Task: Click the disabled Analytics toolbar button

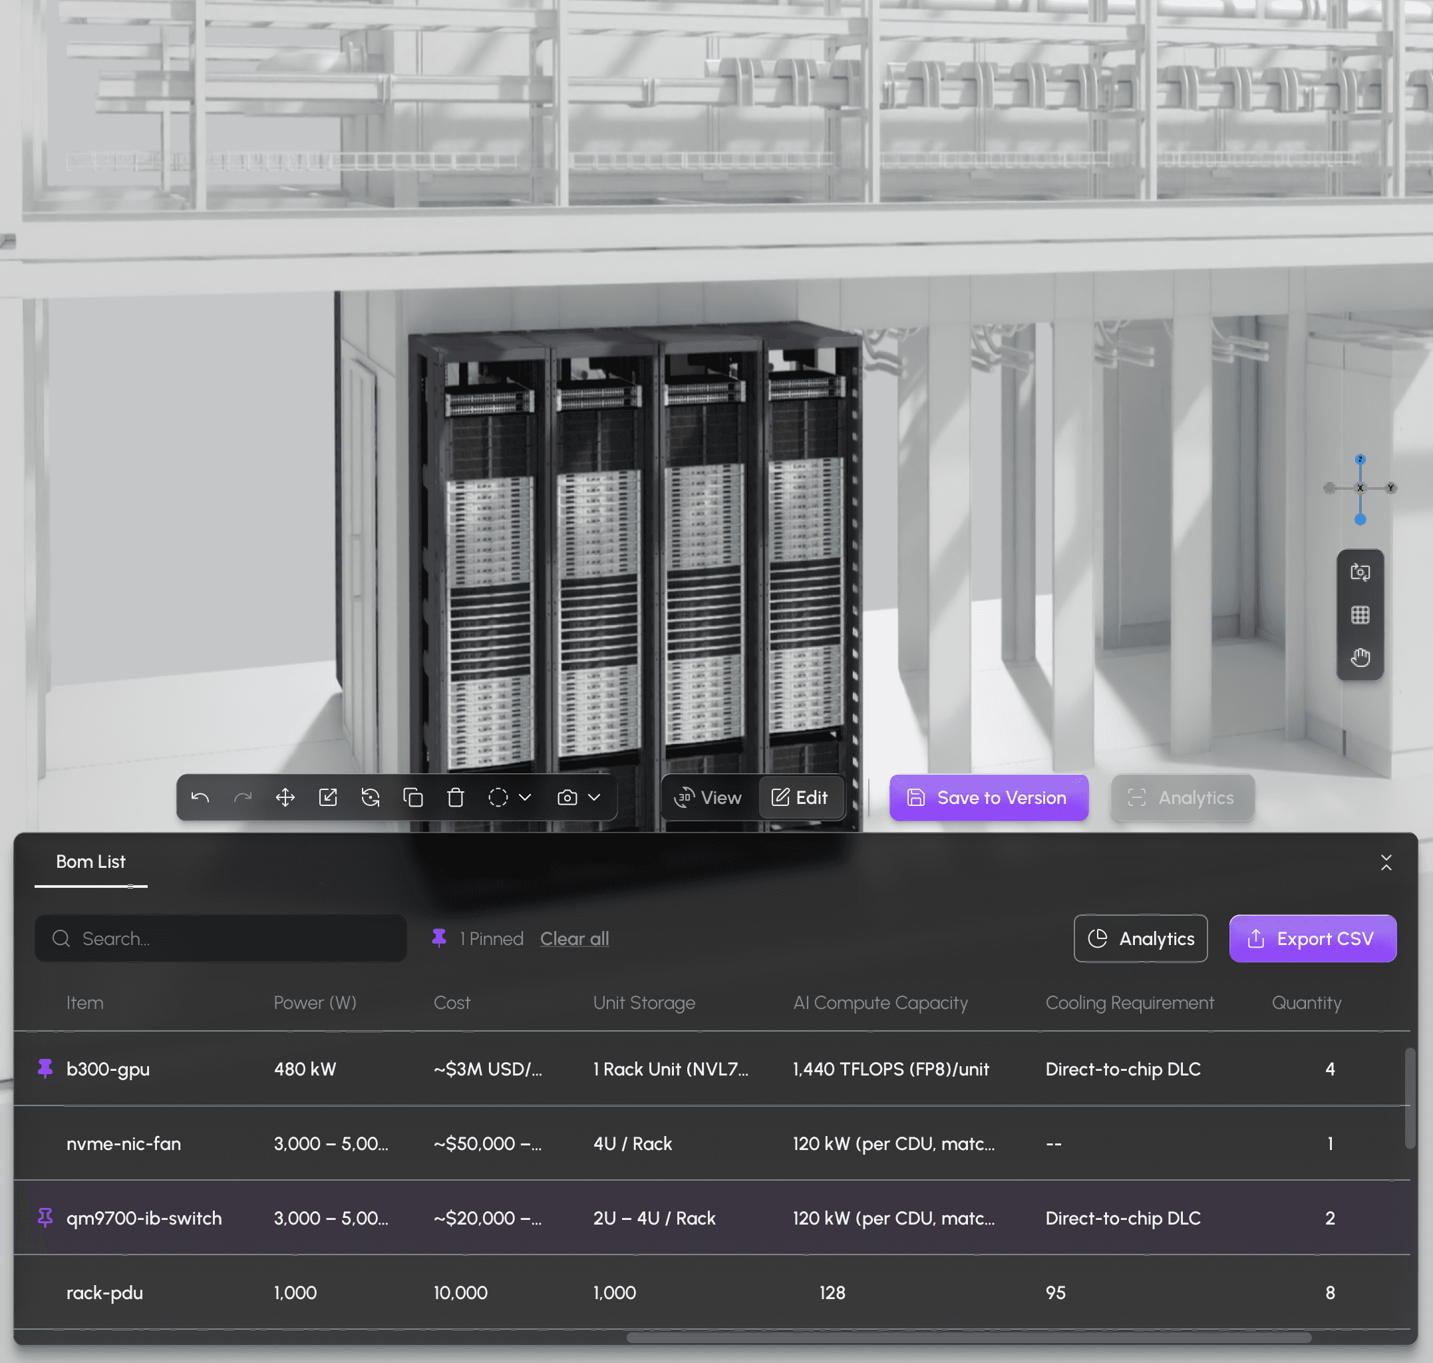Action: pos(1182,798)
